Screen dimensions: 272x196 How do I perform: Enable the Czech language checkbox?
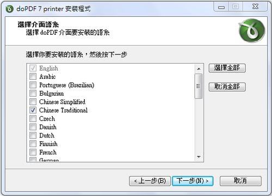click(x=33, y=118)
